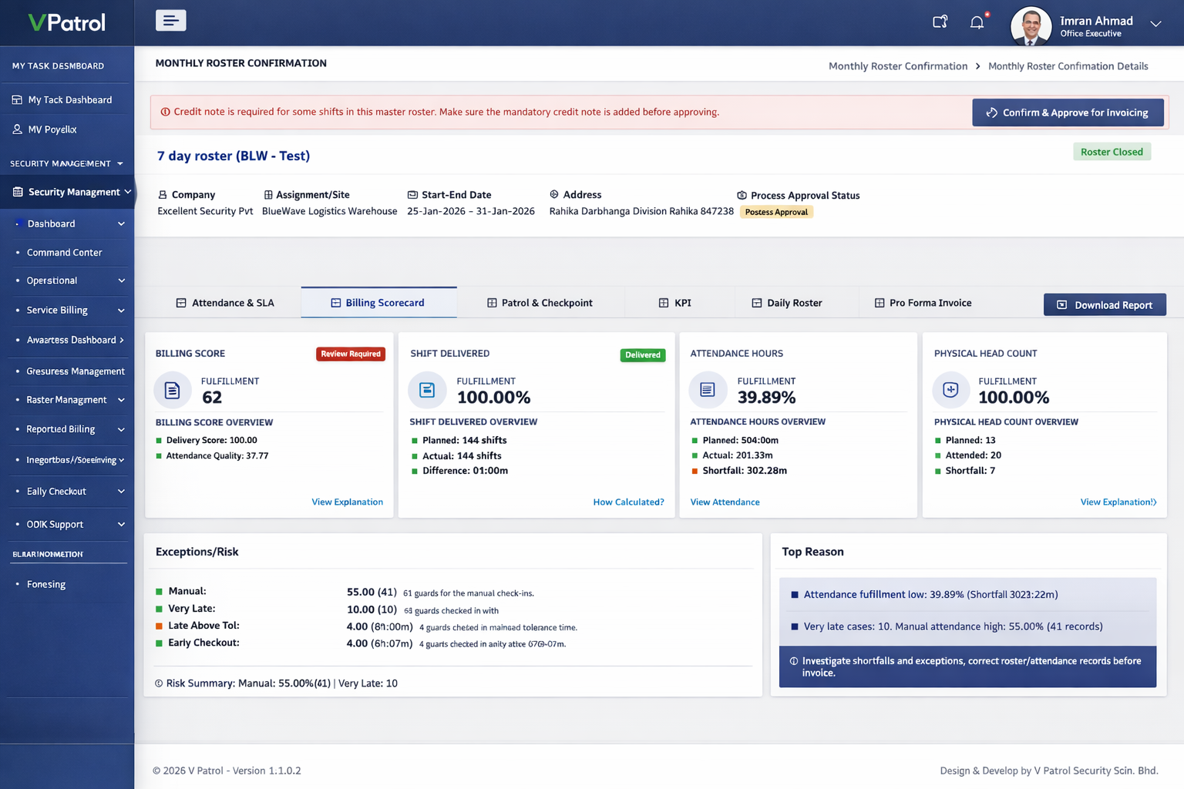Click the Shift Delivered card icon
This screenshot has width=1184, height=789.
(427, 390)
